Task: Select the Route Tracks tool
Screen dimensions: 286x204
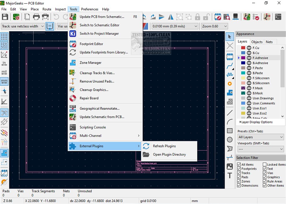Action: tap(230, 66)
